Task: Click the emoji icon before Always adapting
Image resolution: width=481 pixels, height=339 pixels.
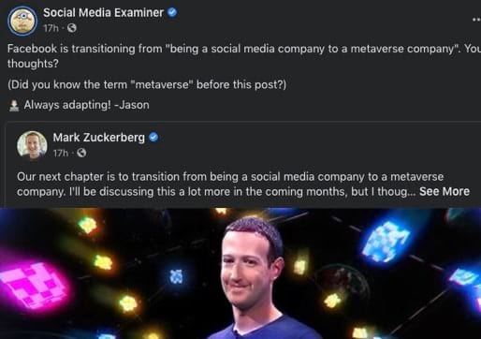Action: point(14,105)
